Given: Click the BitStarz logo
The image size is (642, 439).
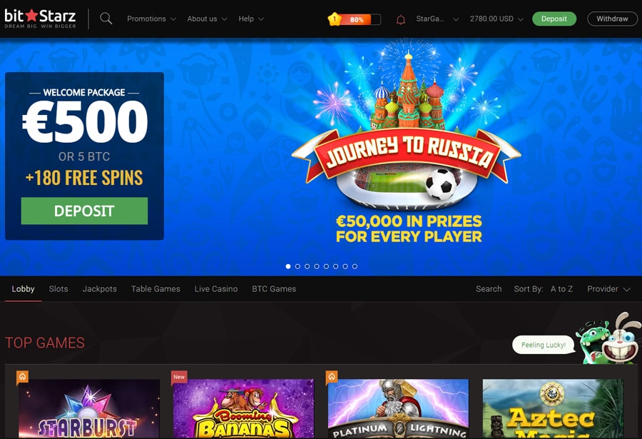Looking at the screenshot, I should (40, 19).
